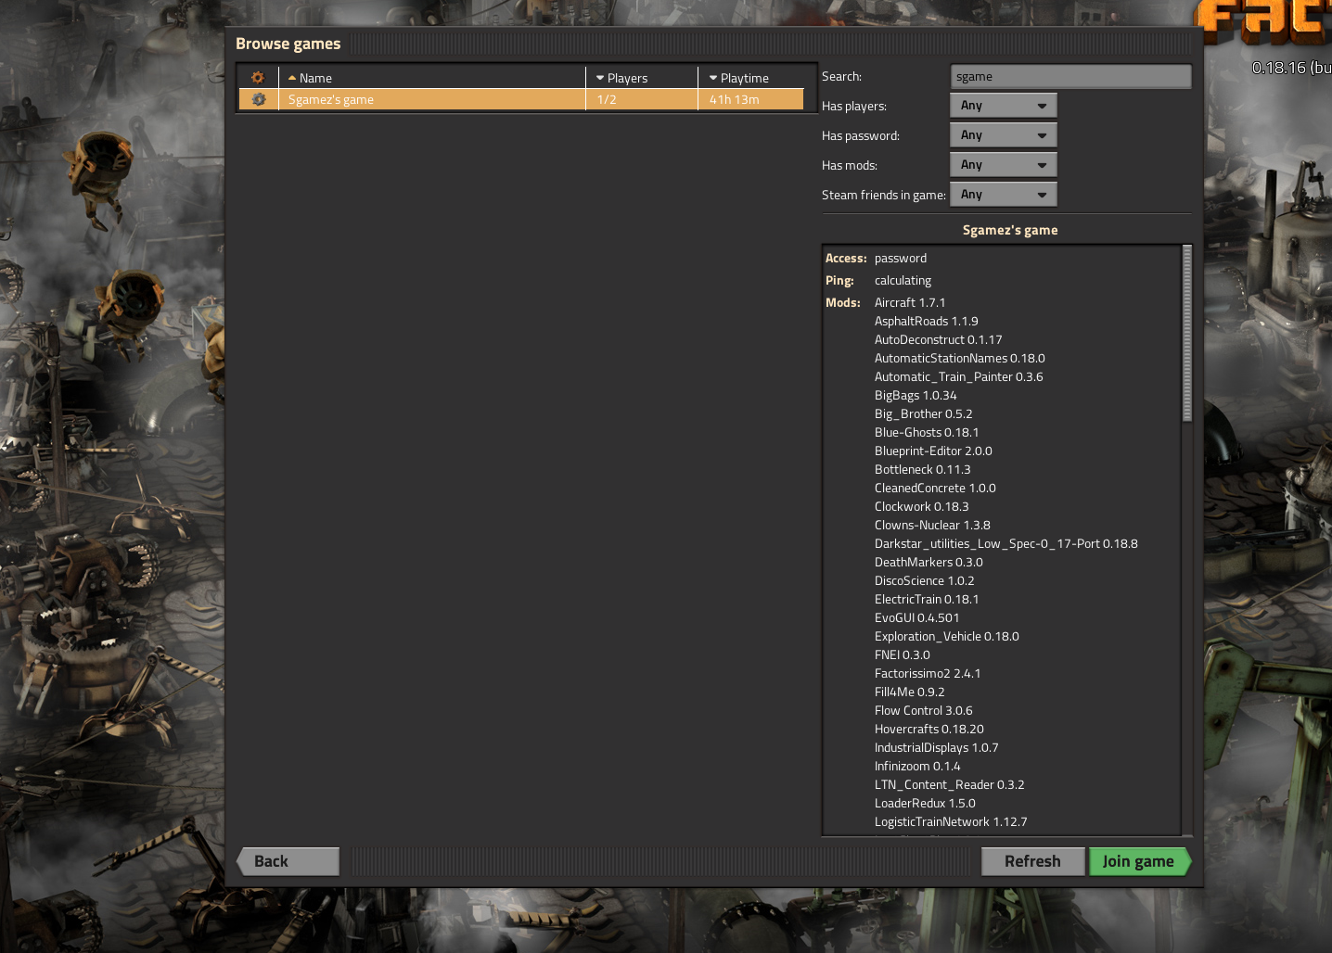
Task: Click the Blueprint-Editor 2.0.0 entry
Action: click(933, 451)
